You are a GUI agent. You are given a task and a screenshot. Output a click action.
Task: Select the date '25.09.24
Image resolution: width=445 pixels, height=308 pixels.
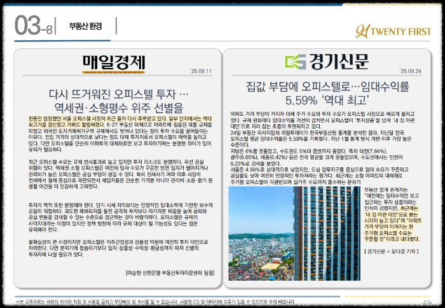(x=411, y=71)
